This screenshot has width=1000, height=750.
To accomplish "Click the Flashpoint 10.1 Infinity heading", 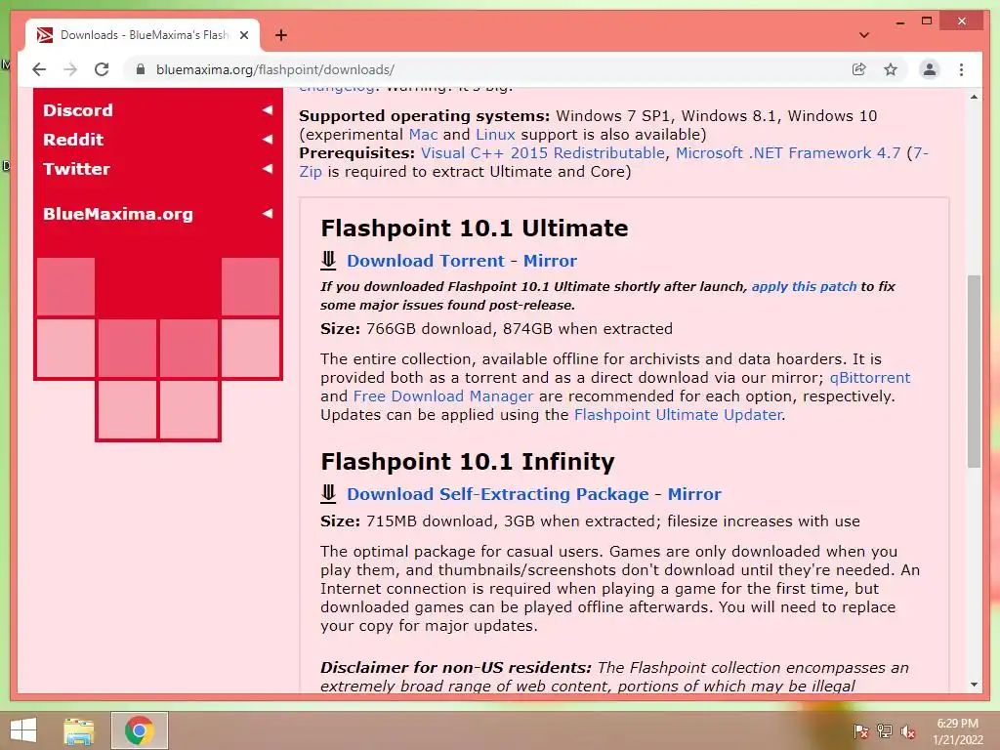I will coord(468,462).
